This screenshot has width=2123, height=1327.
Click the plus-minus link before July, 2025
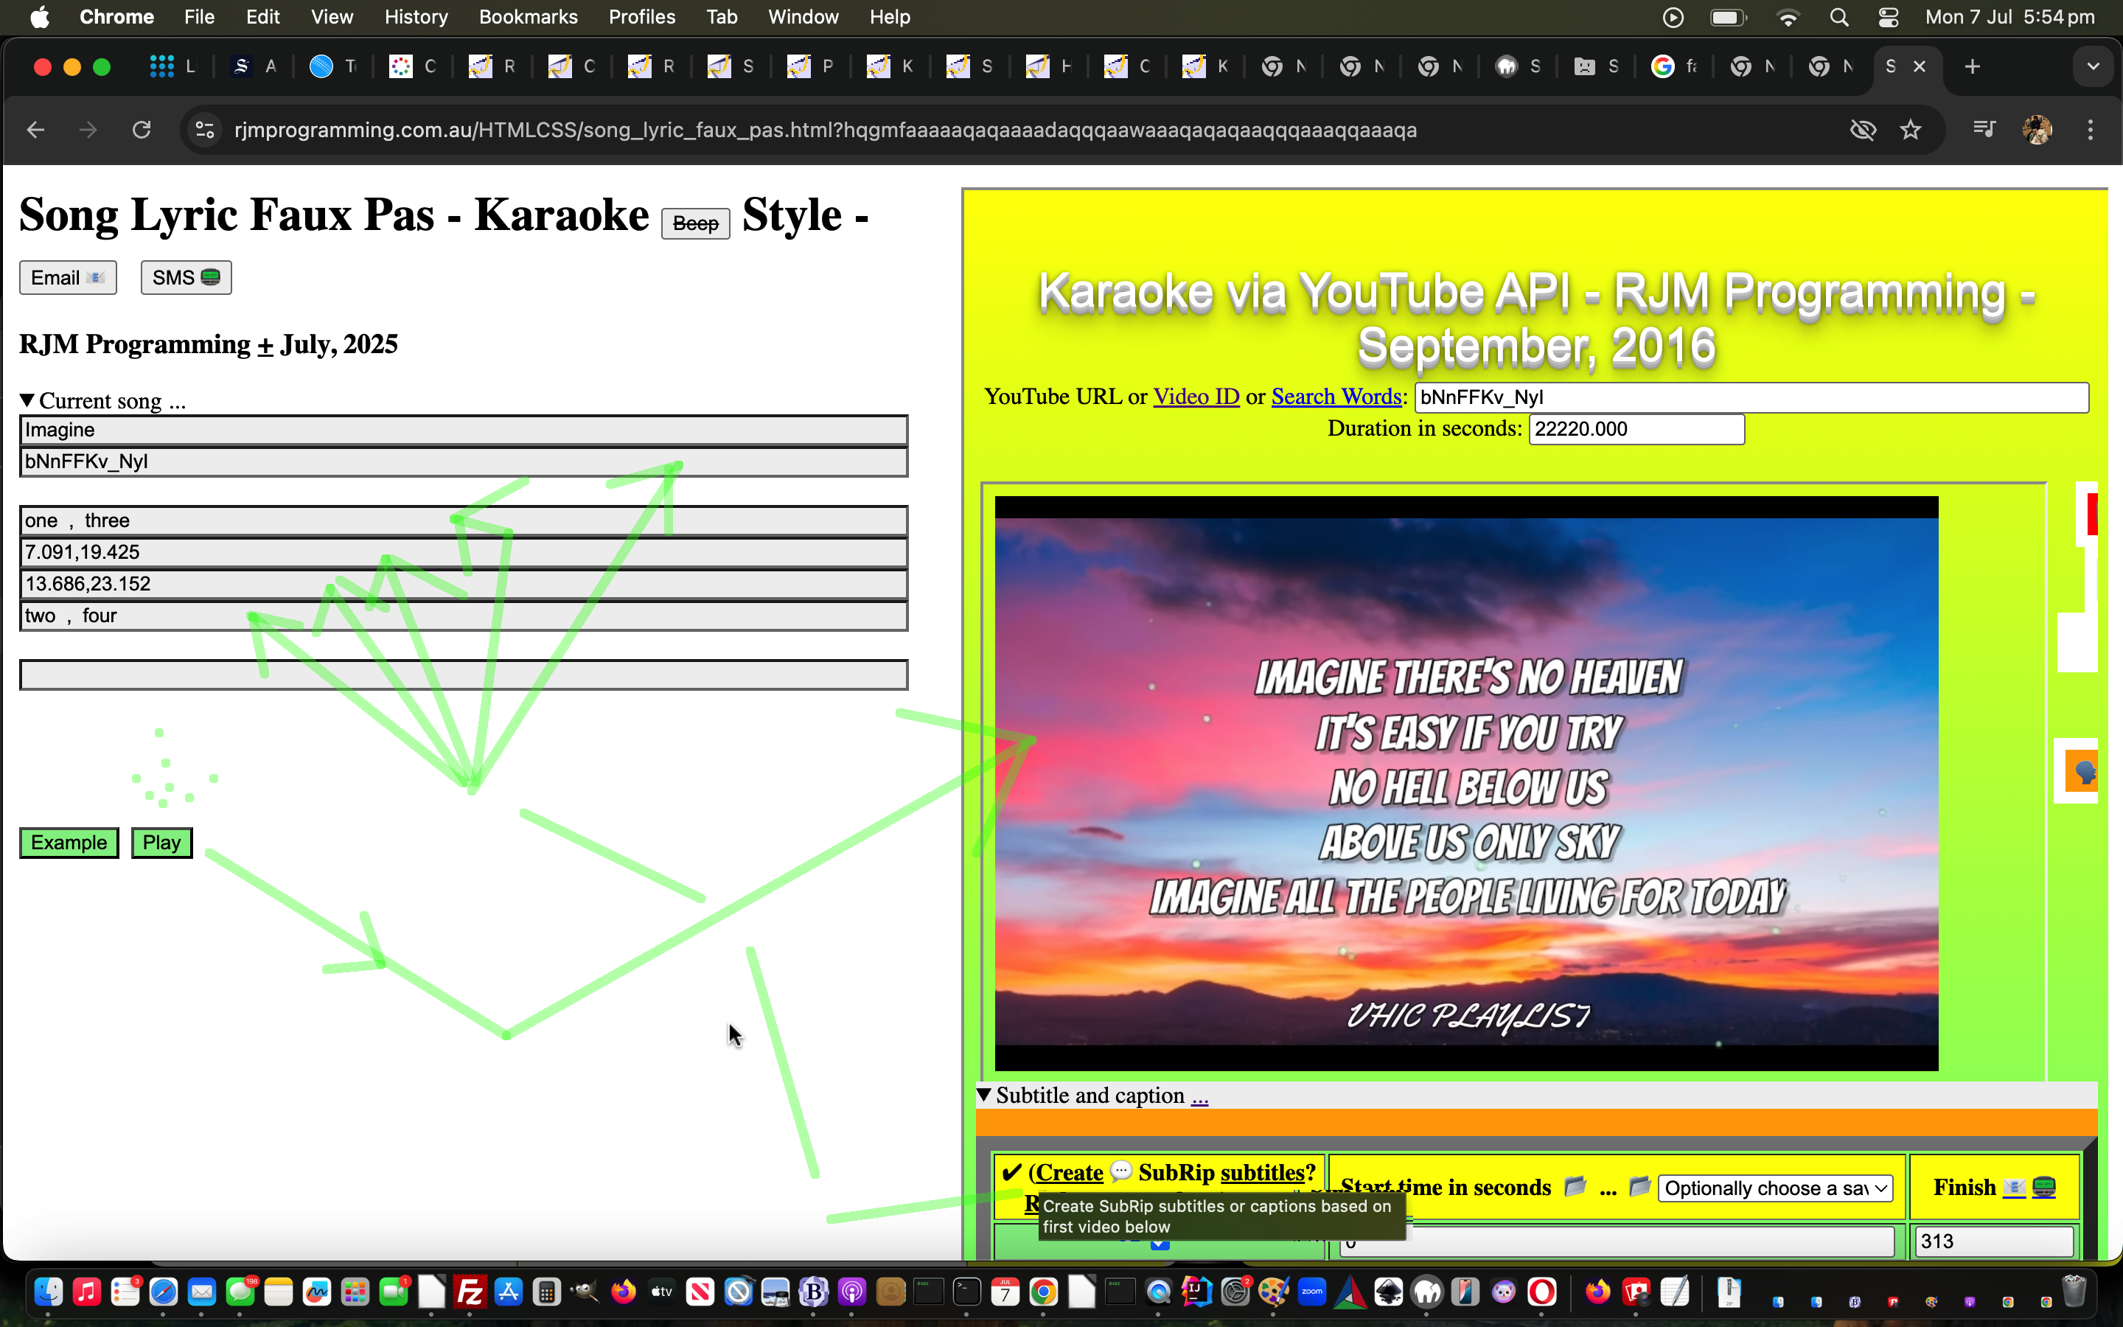click(x=265, y=344)
